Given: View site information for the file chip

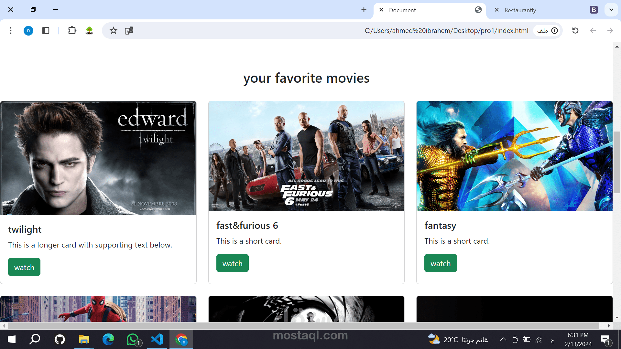Looking at the screenshot, I should pos(548,30).
